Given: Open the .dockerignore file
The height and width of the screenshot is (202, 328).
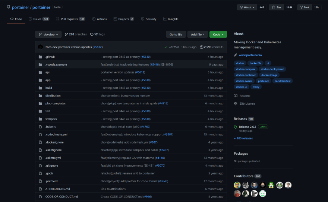Looking at the screenshot, I should pos(54,142).
